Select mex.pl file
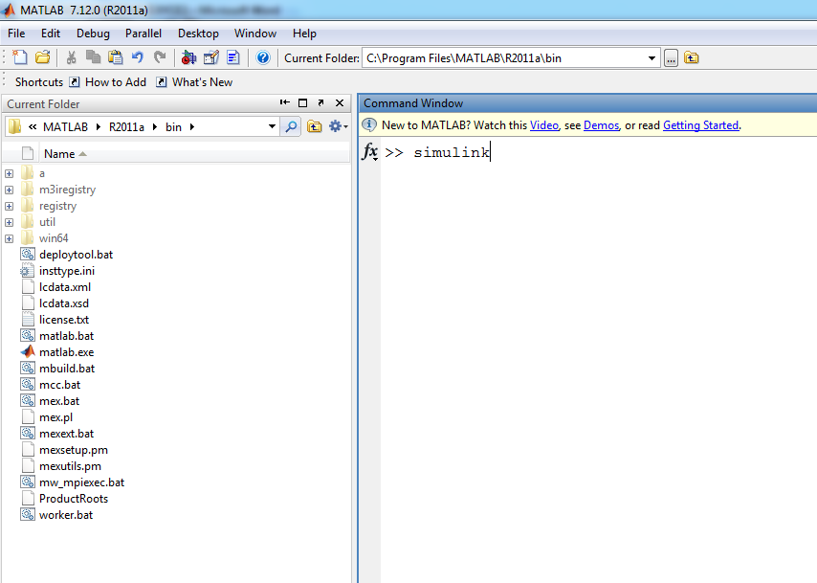817x583 pixels. (x=55, y=417)
